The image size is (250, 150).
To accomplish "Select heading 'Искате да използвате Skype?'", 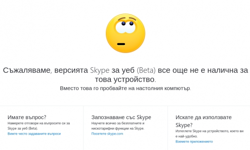I will [203, 121].
